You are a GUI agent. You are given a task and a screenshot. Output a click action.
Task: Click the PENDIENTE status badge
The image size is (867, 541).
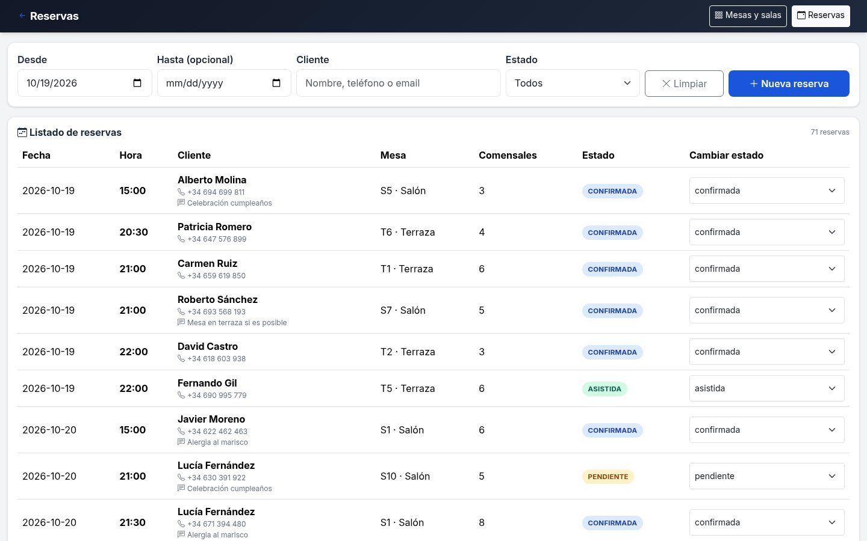click(x=608, y=477)
